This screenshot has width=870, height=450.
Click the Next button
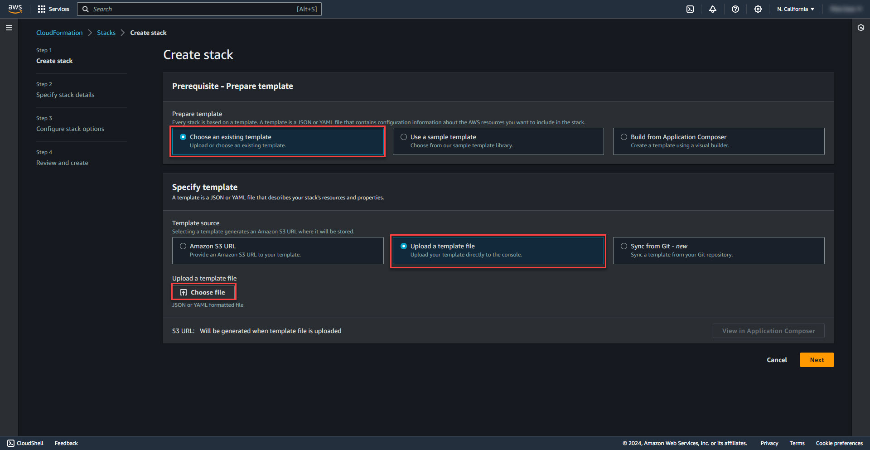(817, 360)
